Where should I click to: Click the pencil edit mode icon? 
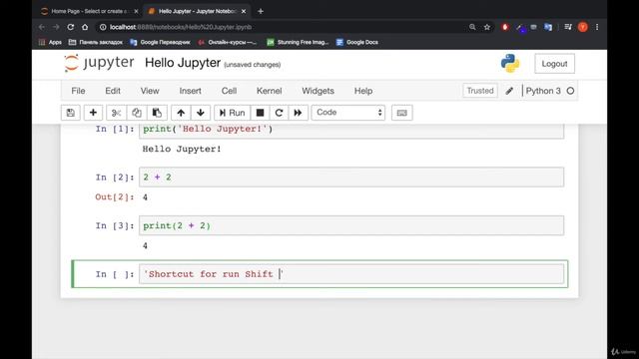click(509, 91)
